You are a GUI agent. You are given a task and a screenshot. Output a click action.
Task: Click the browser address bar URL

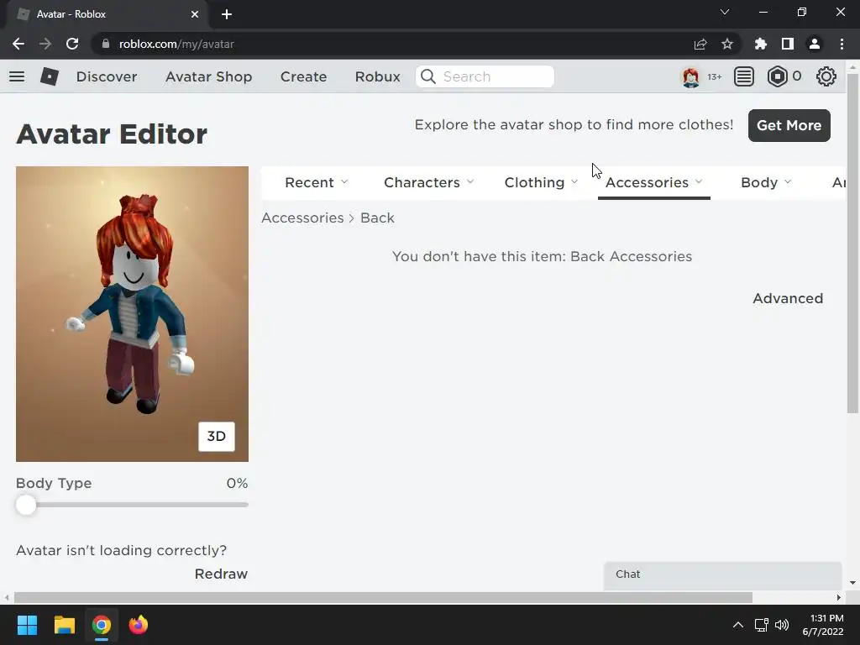tap(176, 44)
